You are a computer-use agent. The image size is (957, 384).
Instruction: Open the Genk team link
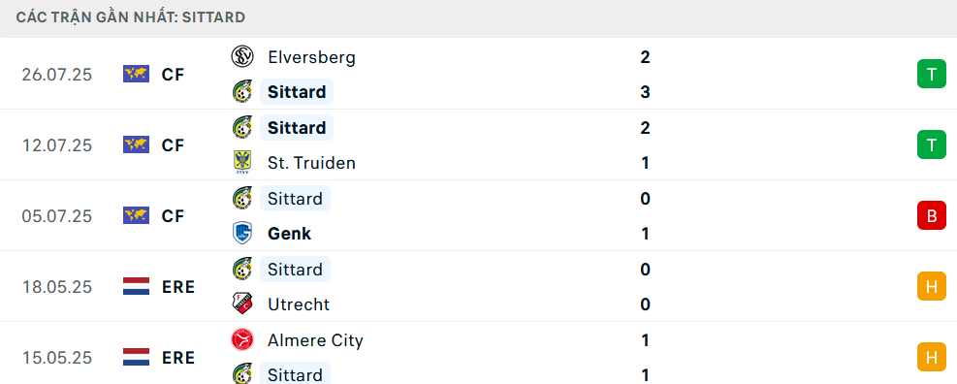pyautogui.click(x=289, y=234)
